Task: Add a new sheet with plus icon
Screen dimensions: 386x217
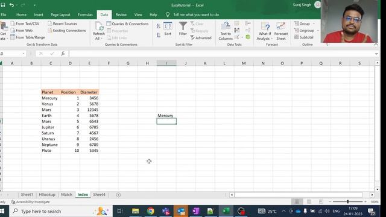Action: click(x=118, y=195)
